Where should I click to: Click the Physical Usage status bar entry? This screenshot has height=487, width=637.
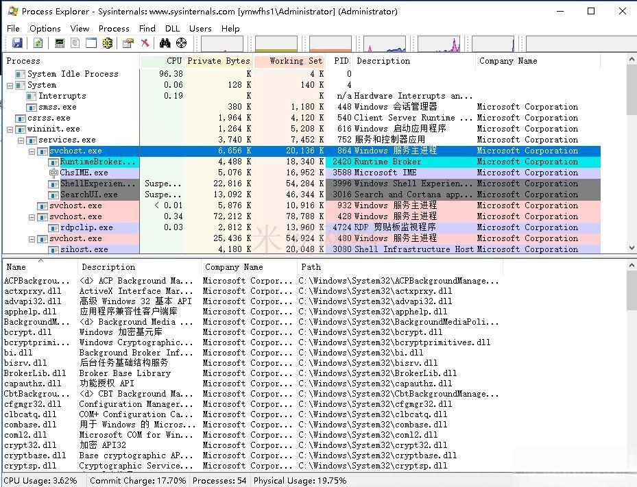(300, 481)
